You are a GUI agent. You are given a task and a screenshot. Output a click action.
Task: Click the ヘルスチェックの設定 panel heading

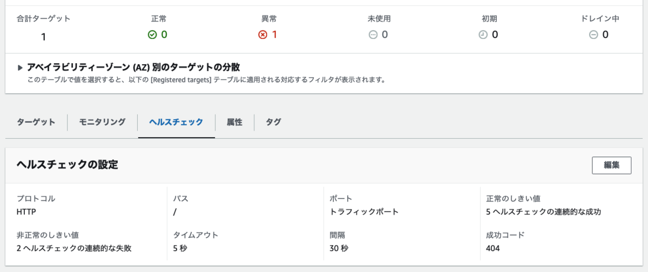click(67, 165)
